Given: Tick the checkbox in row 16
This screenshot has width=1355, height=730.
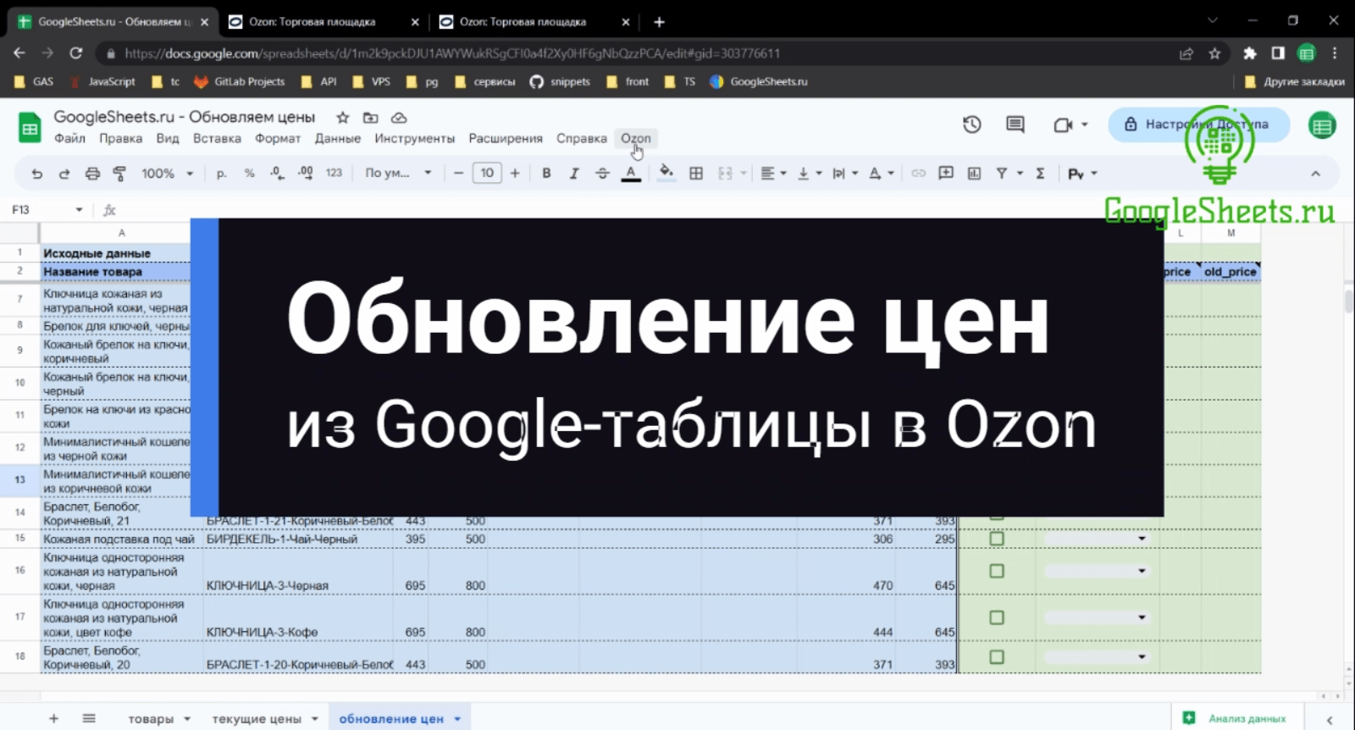Looking at the screenshot, I should [997, 571].
